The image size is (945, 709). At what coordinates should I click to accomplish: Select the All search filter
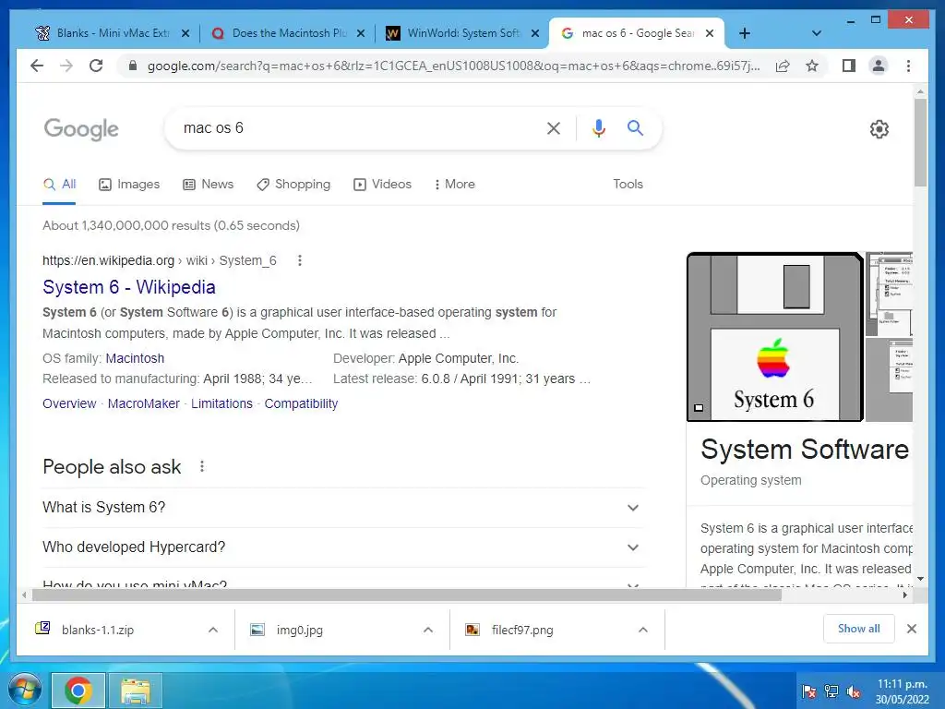click(x=60, y=184)
